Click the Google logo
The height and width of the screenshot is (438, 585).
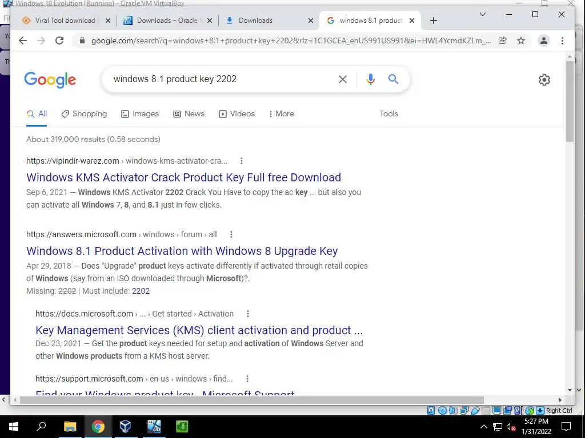coord(50,80)
